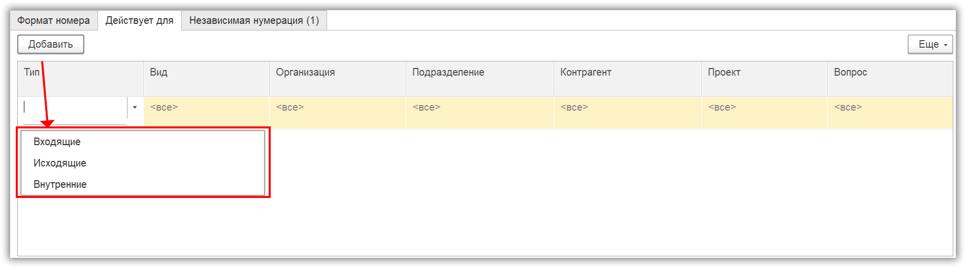The width and height of the screenshot is (966, 268).
Task: Click the Контрагент column header
Action: 627,73
